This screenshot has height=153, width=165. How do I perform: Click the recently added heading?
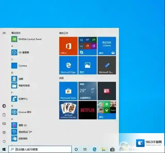click(x=16, y=33)
